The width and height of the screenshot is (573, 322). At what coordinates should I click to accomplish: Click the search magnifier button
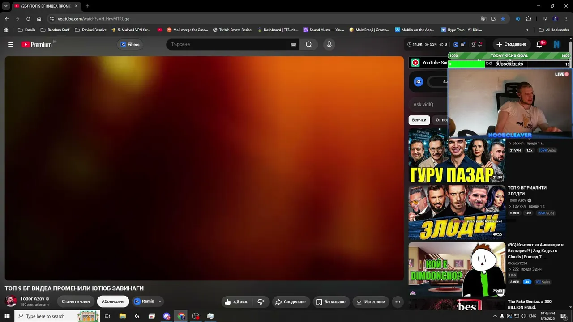click(309, 44)
